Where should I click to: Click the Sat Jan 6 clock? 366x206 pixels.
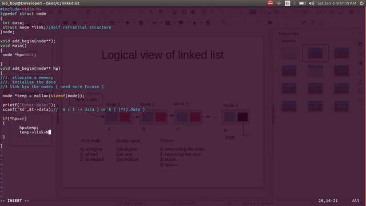336,3
